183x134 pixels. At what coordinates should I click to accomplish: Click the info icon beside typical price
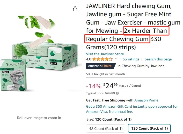tap(117, 93)
